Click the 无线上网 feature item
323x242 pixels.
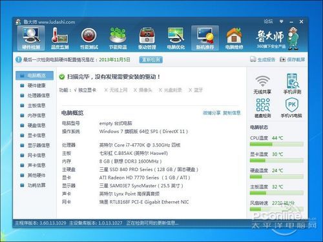click(x=116, y=90)
